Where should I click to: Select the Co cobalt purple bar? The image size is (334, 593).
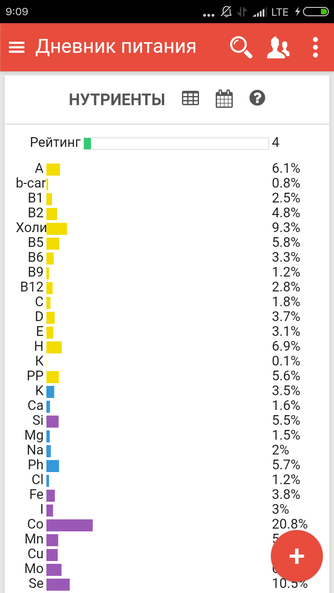tap(70, 525)
